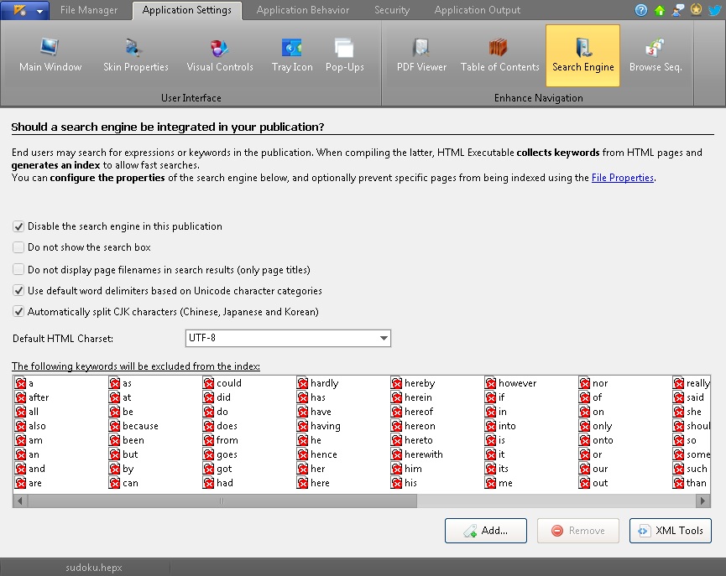This screenshot has width=726, height=576.
Task: Select the keyword 'such' in the list
Action: point(697,469)
